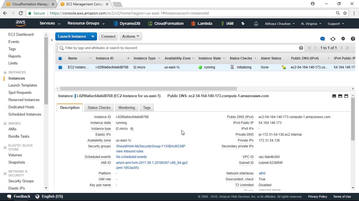Toggle the select-all instances checkbox

[60, 58]
